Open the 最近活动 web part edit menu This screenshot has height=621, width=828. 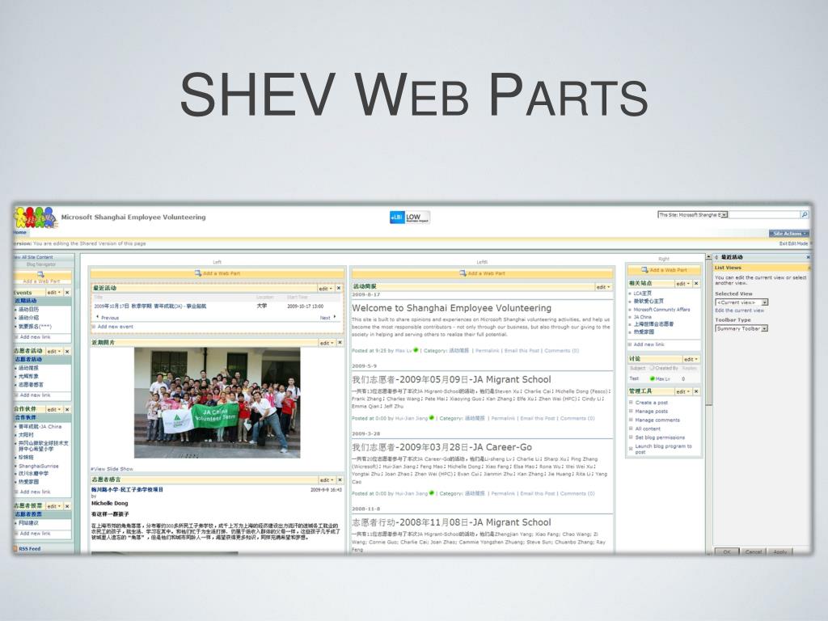tap(325, 289)
